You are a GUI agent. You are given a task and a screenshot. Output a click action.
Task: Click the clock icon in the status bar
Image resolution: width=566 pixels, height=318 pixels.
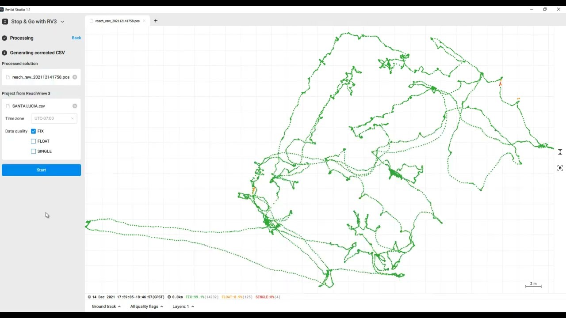tap(89, 297)
